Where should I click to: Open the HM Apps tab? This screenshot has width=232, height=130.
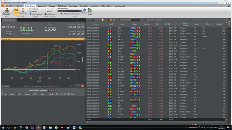(x=52, y=6)
